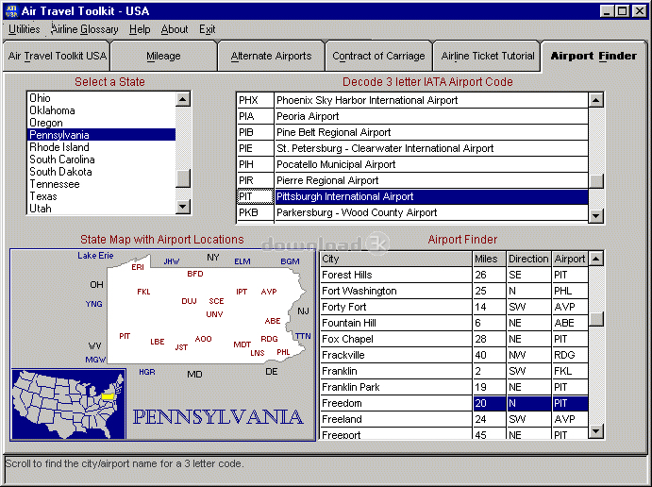Select the PHL airport marker on map
The height and width of the screenshot is (487, 652).
[x=283, y=352]
